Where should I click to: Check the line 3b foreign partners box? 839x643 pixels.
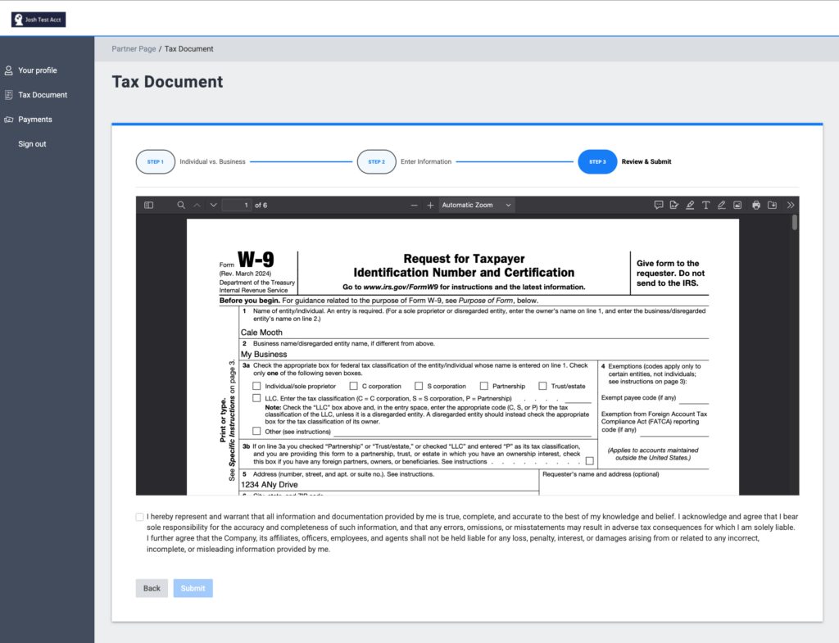click(x=590, y=460)
